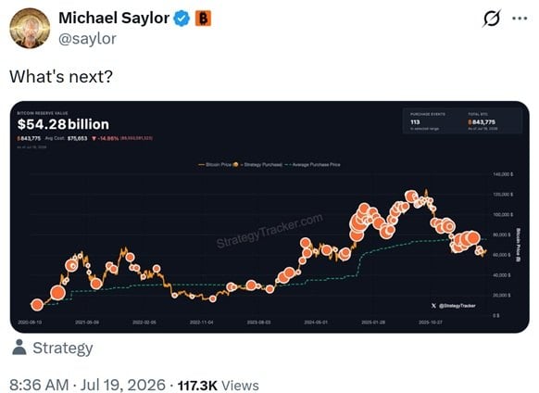Click the person icon beside Strategy tag
The height and width of the screenshot is (393, 539).
pyautogui.click(x=19, y=347)
